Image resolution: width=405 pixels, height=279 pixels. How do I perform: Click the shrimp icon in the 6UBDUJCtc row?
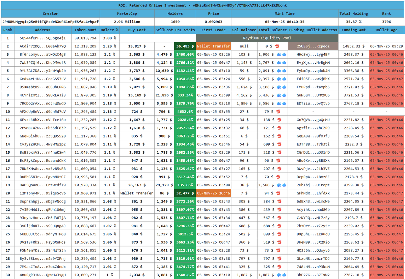click(x=279, y=234)
